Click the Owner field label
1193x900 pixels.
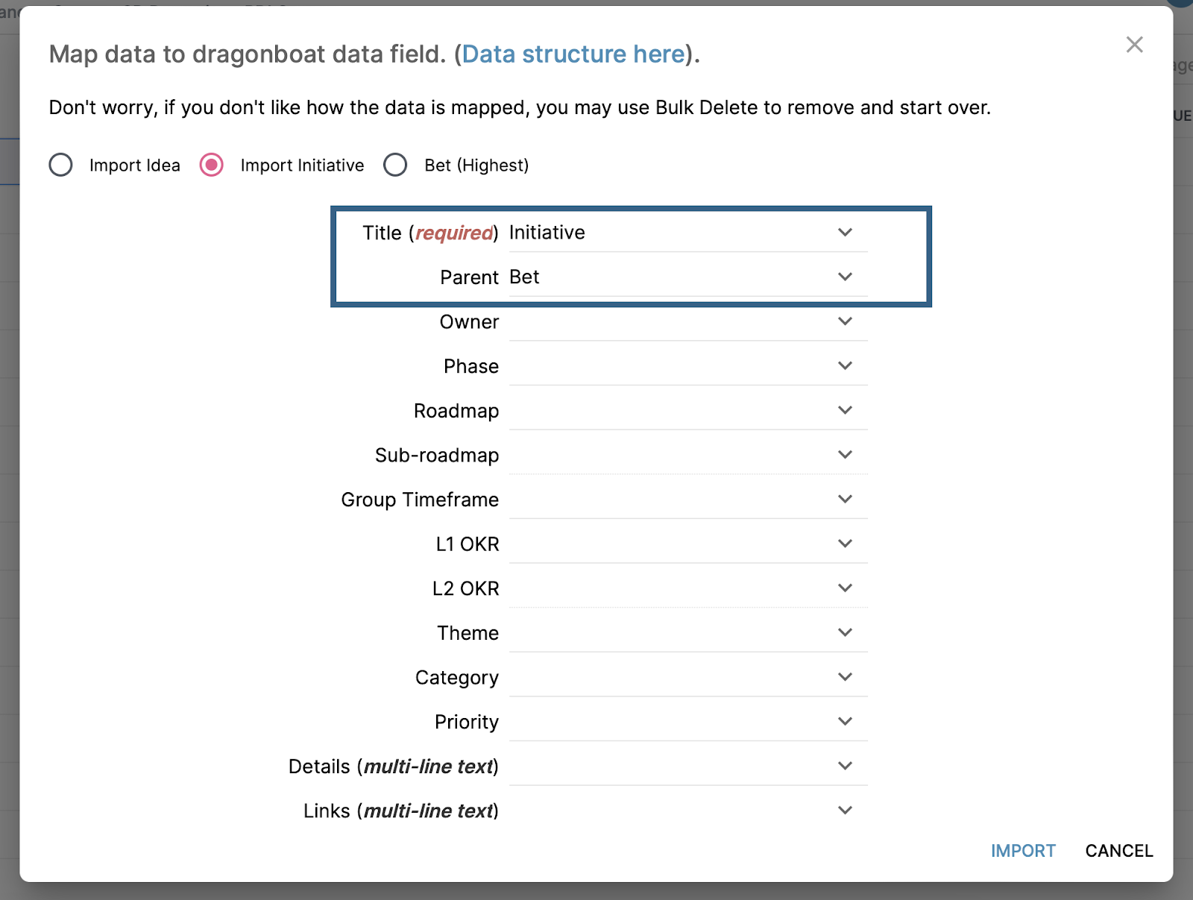click(469, 322)
